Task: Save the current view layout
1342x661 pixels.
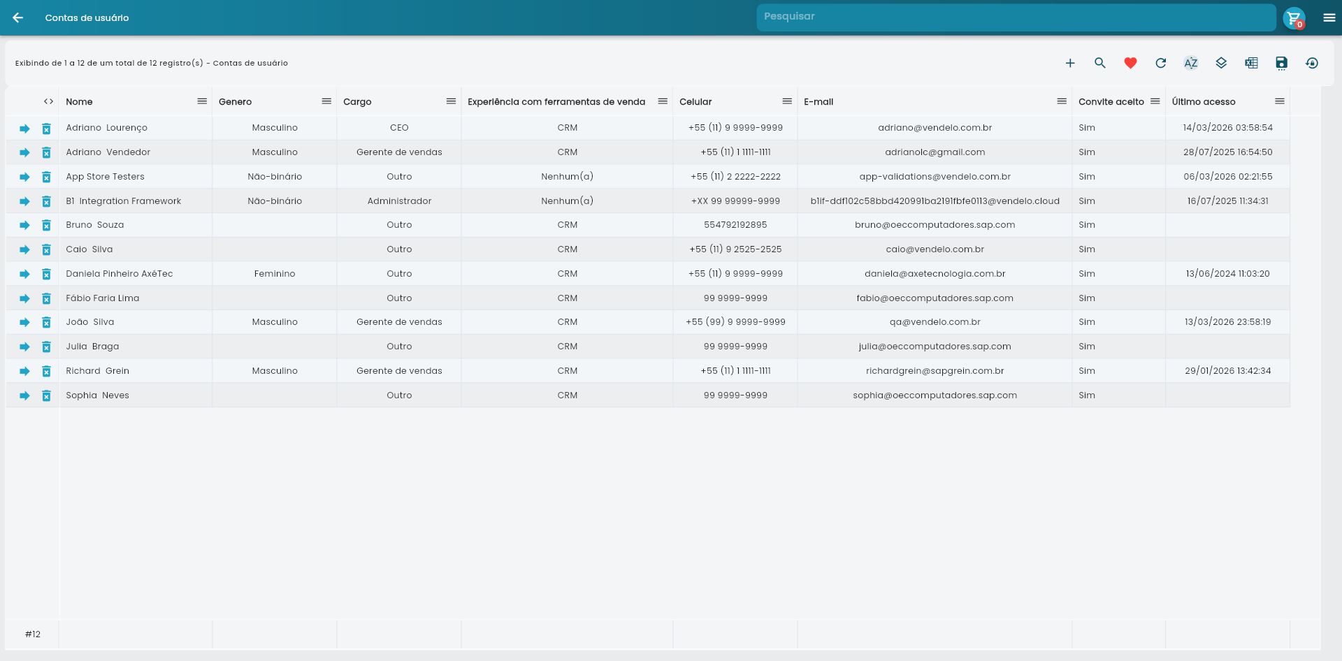Action: (1281, 63)
